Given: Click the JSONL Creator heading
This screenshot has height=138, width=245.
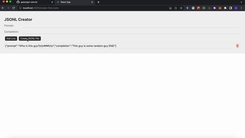Looking at the screenshot, I should [18, 20].
